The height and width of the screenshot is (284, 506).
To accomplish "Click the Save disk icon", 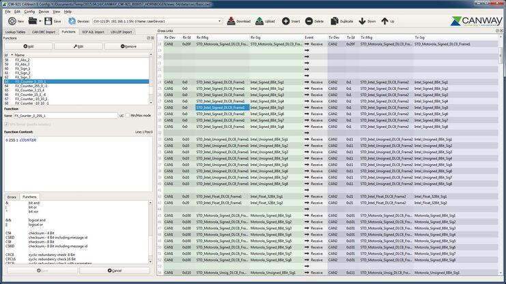I will pyautogui.click(x=47, y=22).
